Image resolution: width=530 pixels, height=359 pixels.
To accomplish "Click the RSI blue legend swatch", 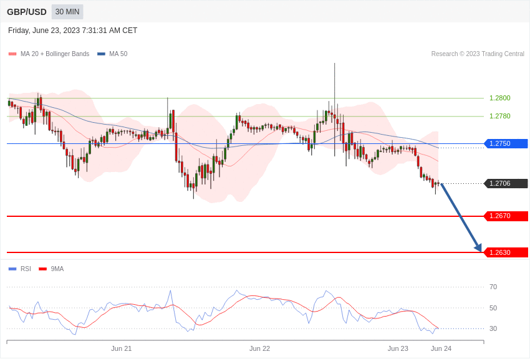I will [12, 269].
